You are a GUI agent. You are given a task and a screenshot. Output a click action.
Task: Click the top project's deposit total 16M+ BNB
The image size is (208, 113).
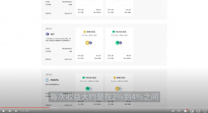(128, 12)
